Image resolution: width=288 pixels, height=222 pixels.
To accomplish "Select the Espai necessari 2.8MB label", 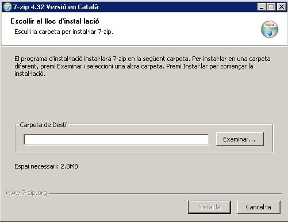I will click(46, 166).
